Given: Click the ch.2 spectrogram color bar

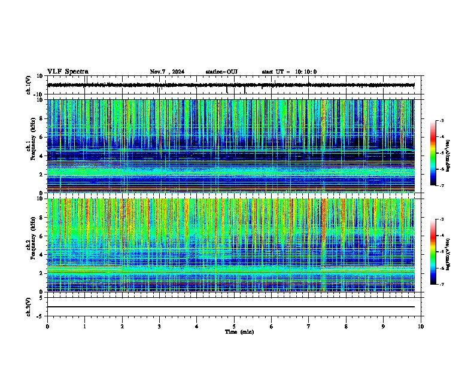Looking at the screenshot, I should [x=433, y=252].
